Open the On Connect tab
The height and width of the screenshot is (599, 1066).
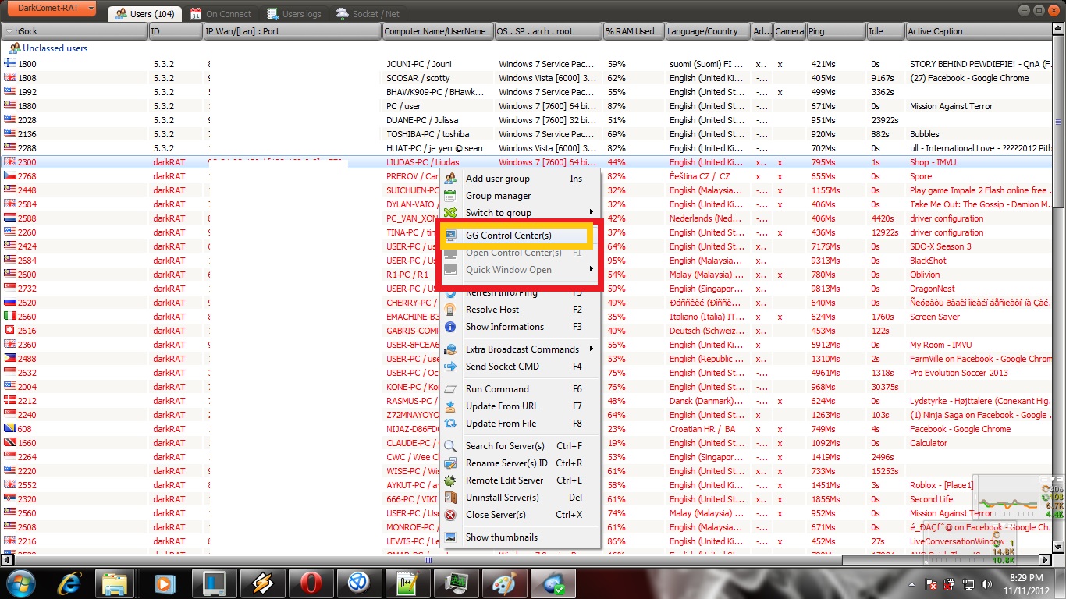click(x=222, y=13)
